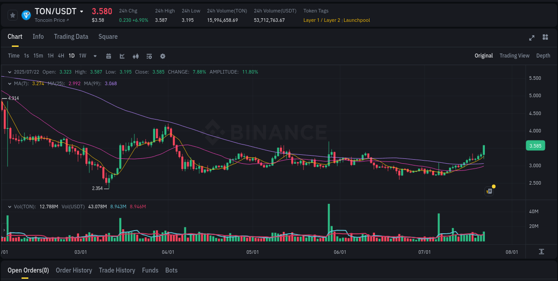Open the Order History tab
The width and height of the screenshot is (558, 281).
pyautogui.click(x=74, y=270)
